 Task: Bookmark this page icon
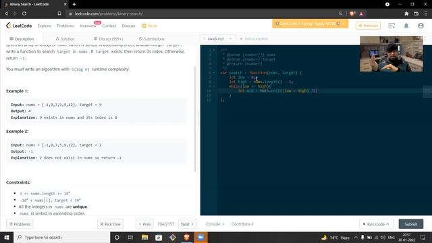[x=59, y=13]
